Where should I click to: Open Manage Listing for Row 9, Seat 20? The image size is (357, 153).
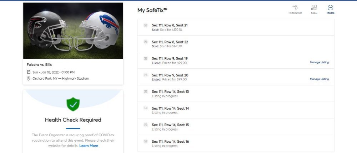(x=319, y=79)
